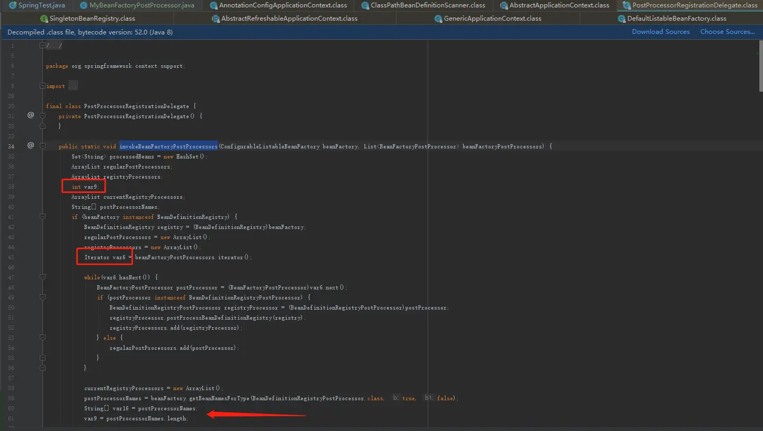Viewport: 763px width, 431px height.
Task: Click the @ gutter icon on line 31
Action: pos(31,115)
